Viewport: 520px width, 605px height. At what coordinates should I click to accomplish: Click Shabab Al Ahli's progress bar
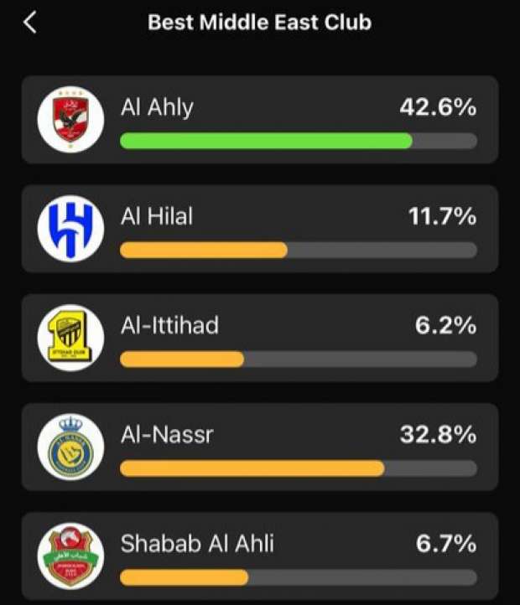point(185,577)
